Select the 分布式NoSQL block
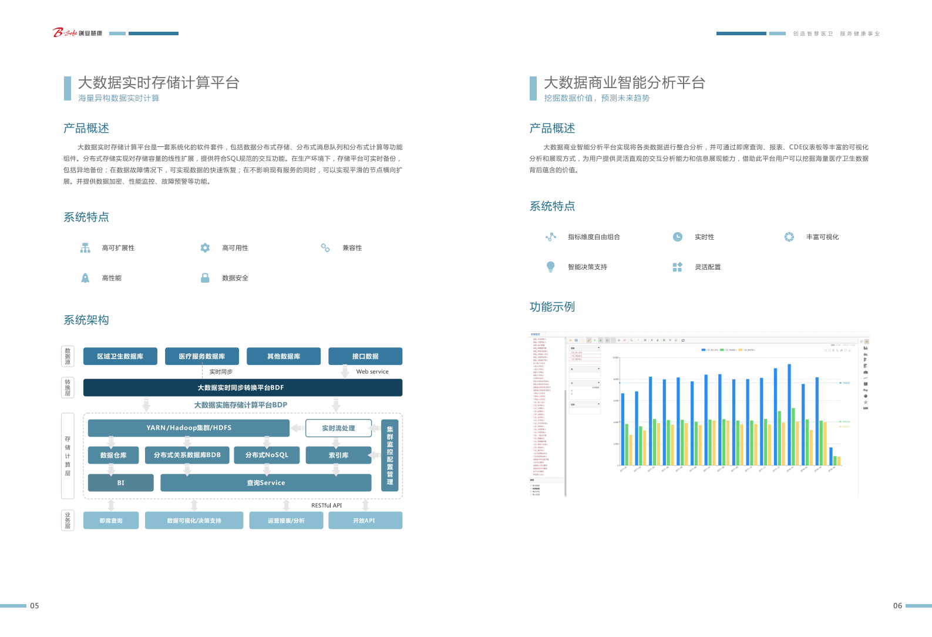This screenshot has width=932, height=637. 267,455
